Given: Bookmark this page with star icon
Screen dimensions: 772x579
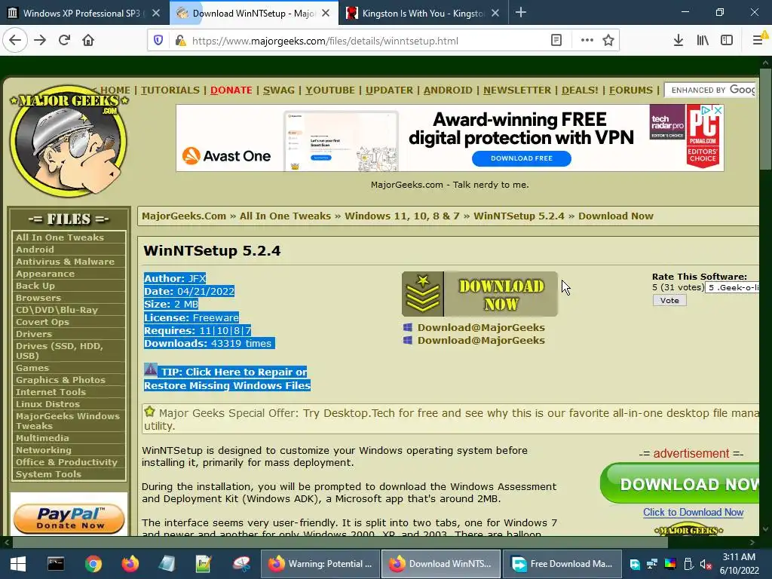Looking at the screenshot, I should (608, 41).
